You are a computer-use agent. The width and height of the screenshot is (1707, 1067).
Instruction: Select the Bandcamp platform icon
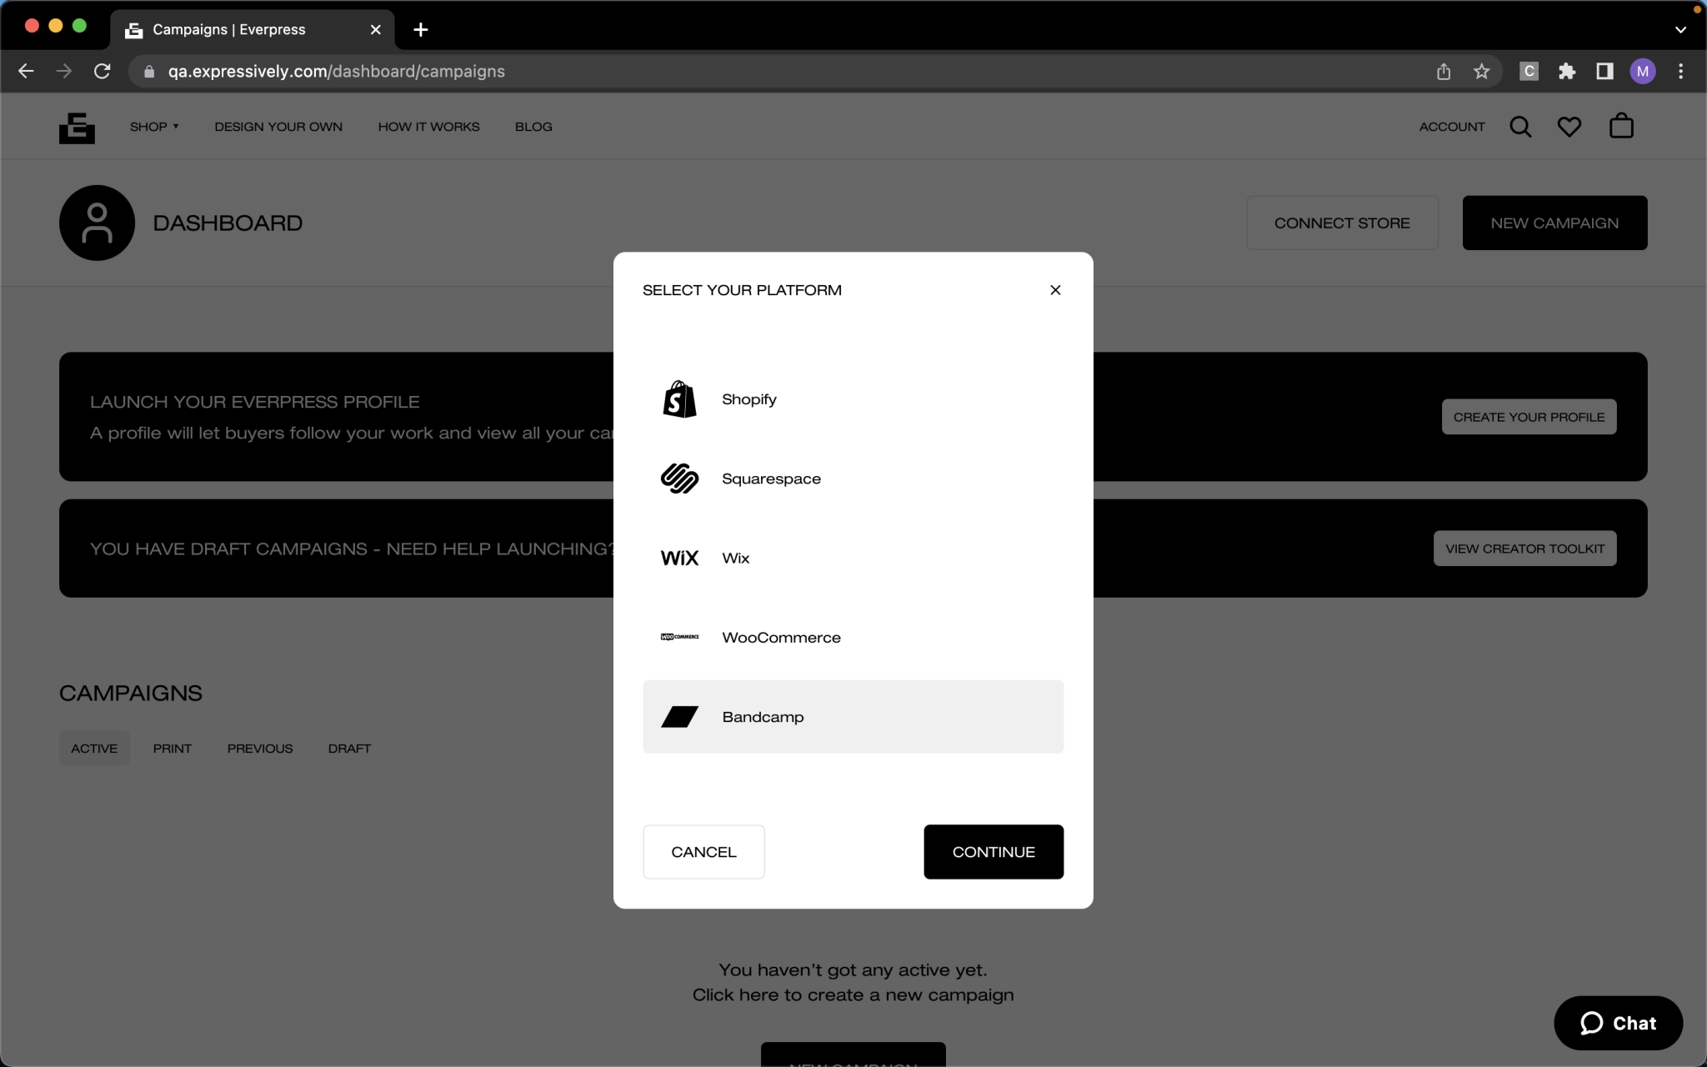679,716
